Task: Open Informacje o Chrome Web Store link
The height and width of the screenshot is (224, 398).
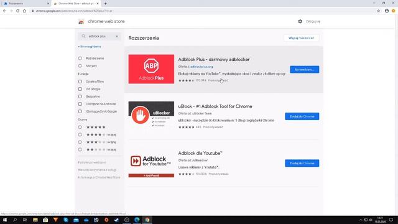Action: pos(99,177)
